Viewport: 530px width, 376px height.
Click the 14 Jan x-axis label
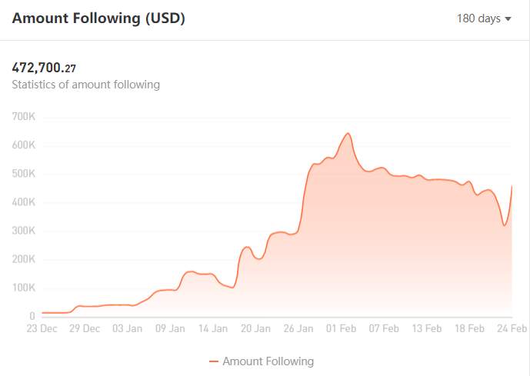(213, 328)
